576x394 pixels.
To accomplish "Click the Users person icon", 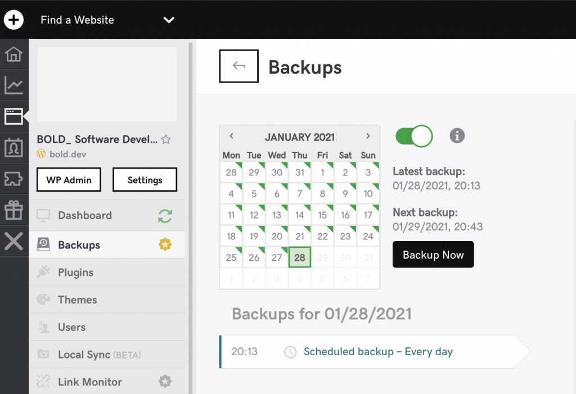I will click(x=43, y=327).
